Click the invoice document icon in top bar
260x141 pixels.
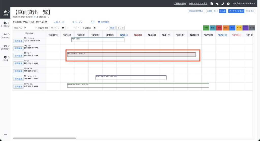point(212,4)
